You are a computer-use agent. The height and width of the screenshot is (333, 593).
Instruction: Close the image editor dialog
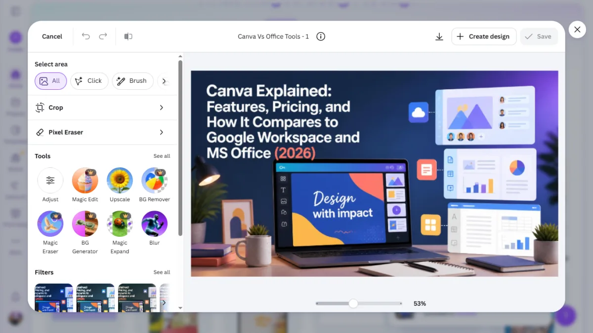click(577, 30)
